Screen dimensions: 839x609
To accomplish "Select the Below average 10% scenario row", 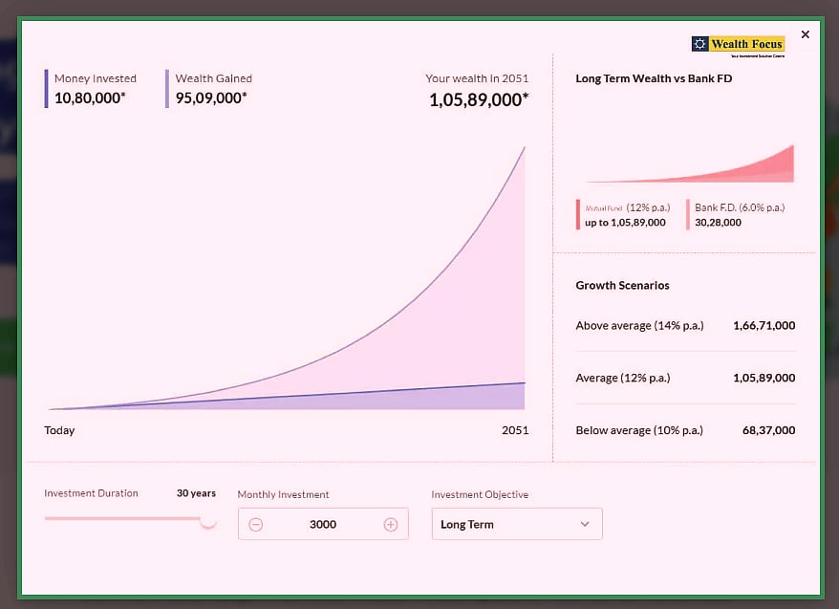I will [684, 430].
